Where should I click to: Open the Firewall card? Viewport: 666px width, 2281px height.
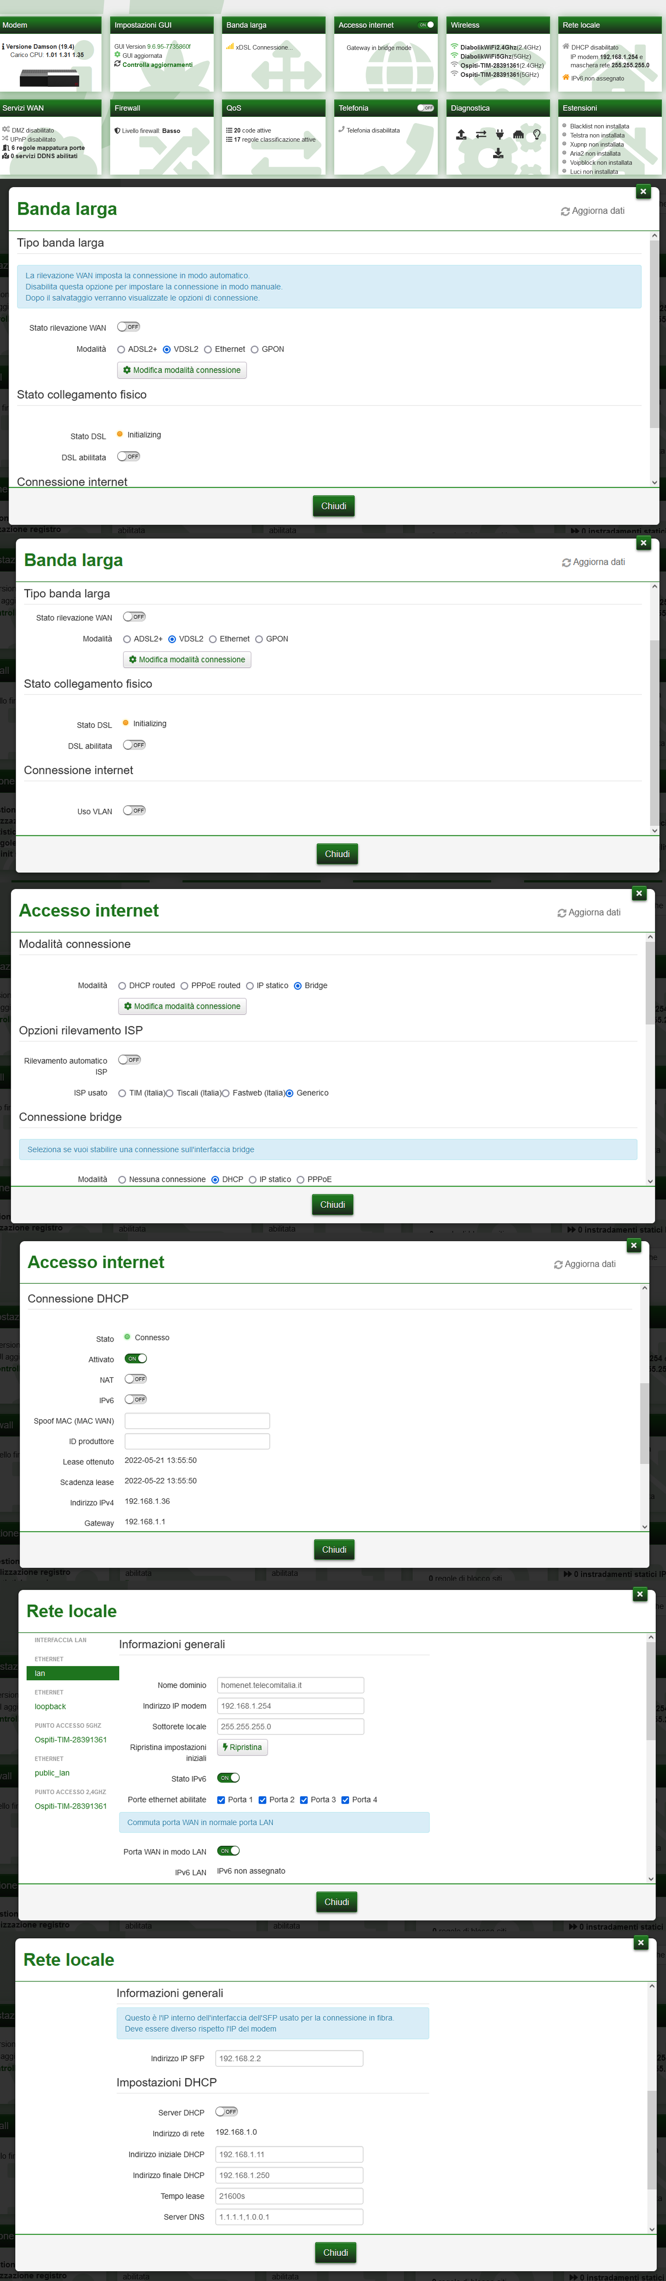point(163,137)
